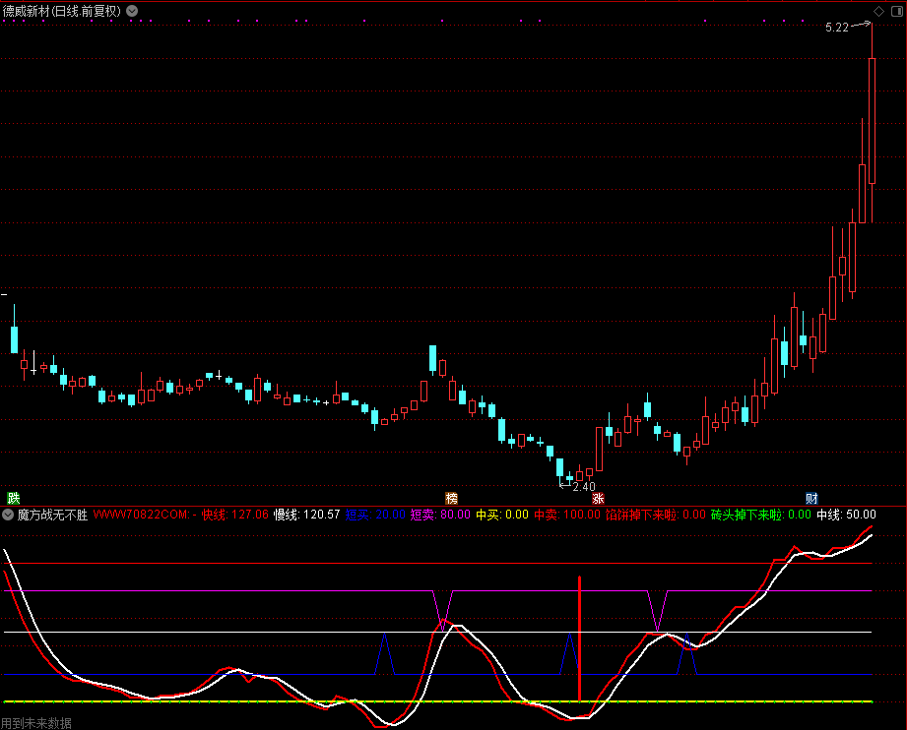907x730 pixels.
Task: Select the 快线: 127.06 value label
Action: coord(234,515)
